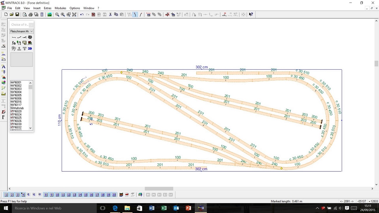The image size is (379, 213).
Task: Toggle layer 20 visibility button
Action: (114, 195)
